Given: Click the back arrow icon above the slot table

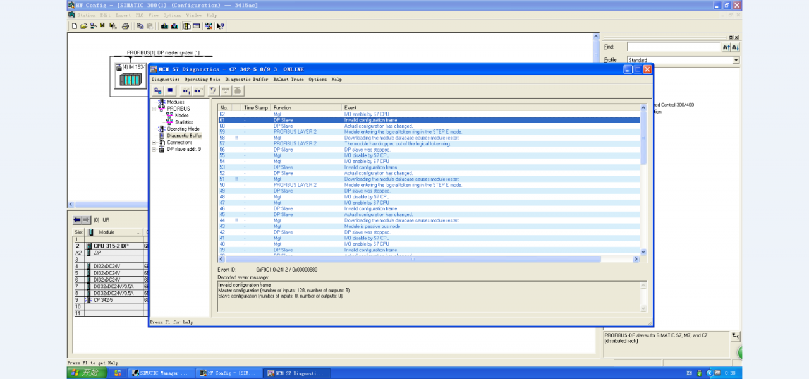Looking at the screenshot, I should click(x=78, y=220).
